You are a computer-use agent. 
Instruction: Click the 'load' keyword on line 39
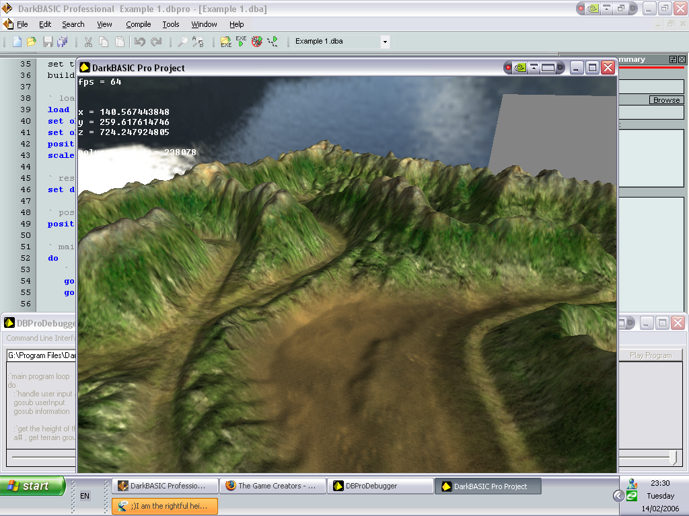click(59, 110)
